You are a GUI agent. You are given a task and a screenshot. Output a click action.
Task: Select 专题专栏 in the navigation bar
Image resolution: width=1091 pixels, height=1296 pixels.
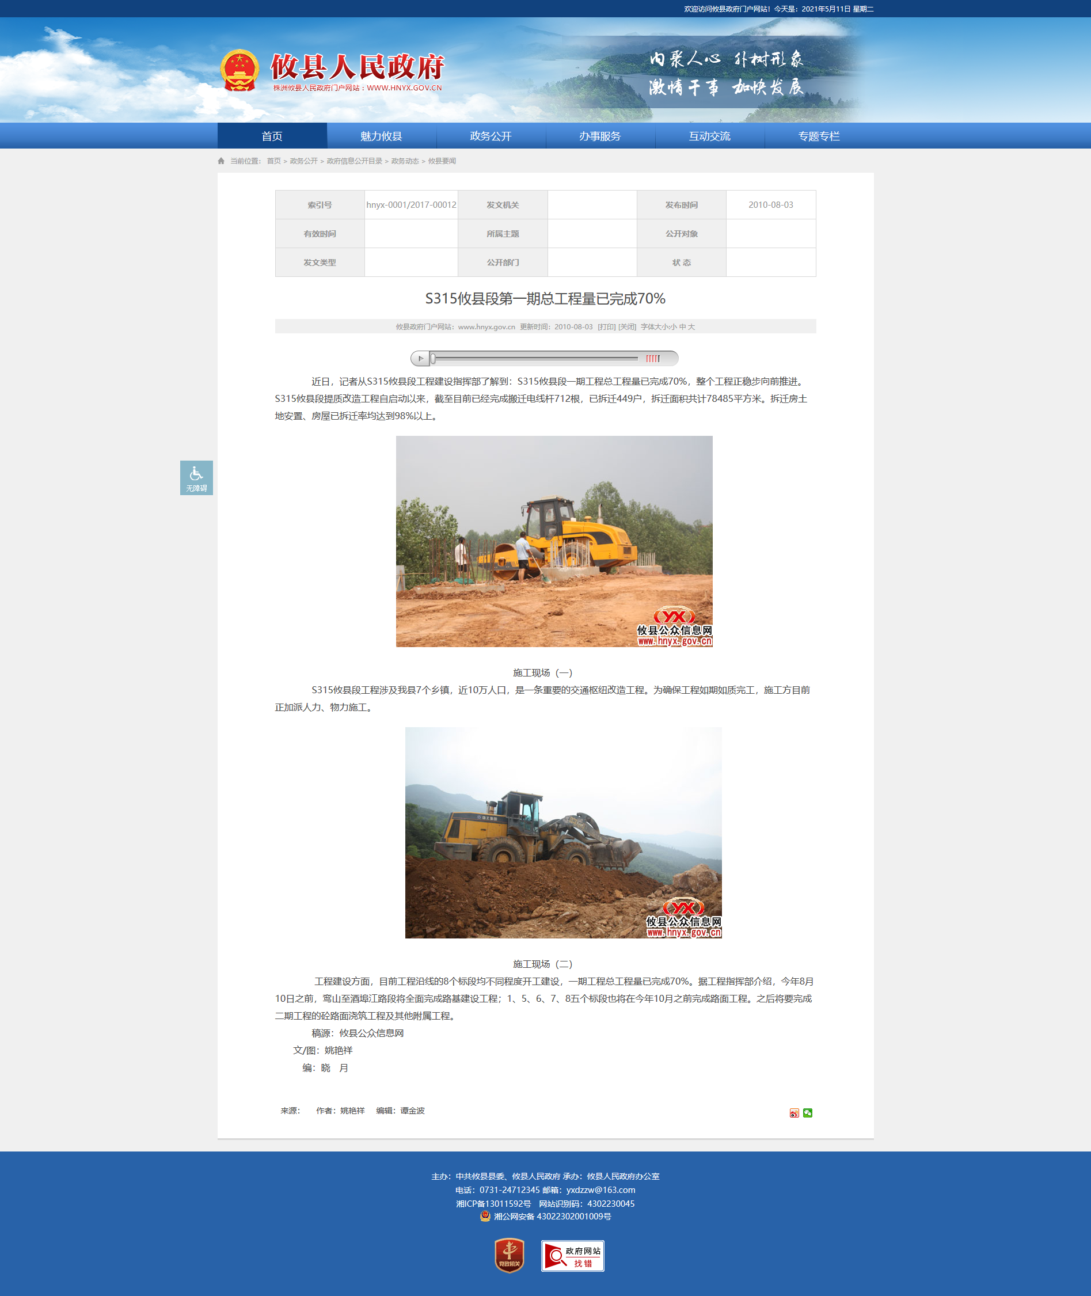click(x=819, y=136)
